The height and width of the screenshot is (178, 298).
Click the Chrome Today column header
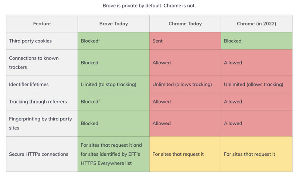[x=185, y=23]
